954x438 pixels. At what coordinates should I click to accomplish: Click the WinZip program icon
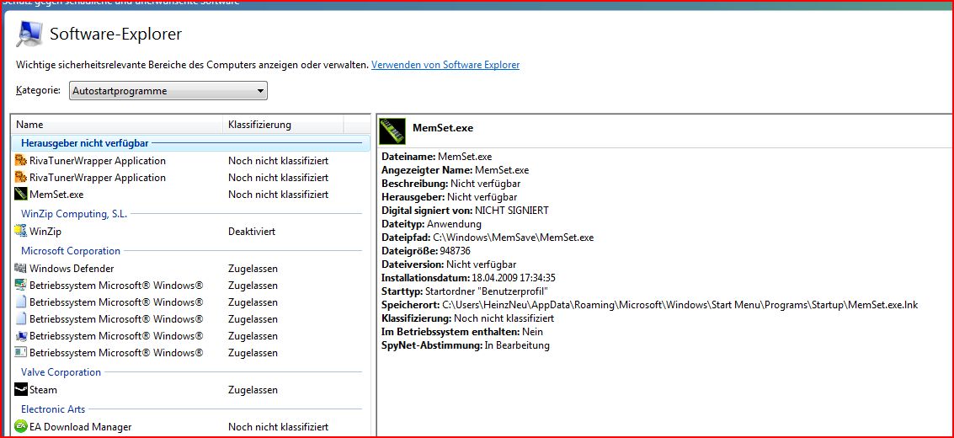coord(21,232)
